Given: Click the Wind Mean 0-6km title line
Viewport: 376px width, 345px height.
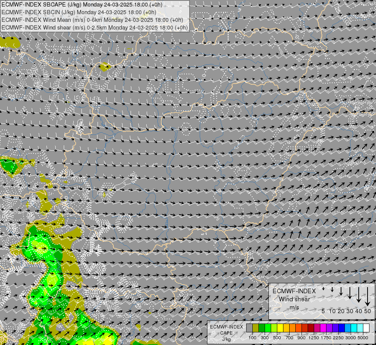Looking at the screenshot, I should [x=92, y=20].
